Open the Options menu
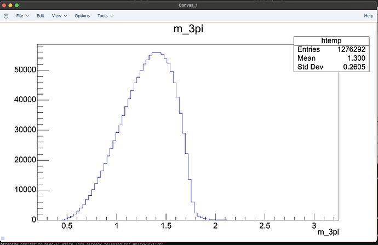 coord(82,16)
